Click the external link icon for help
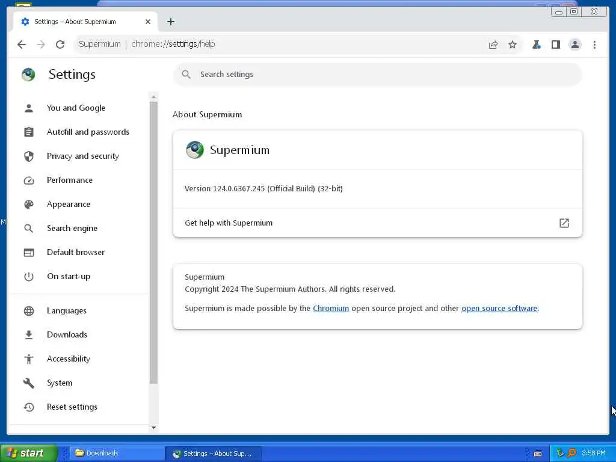Viewport: 616px width, 462px height. coord(564,223)
